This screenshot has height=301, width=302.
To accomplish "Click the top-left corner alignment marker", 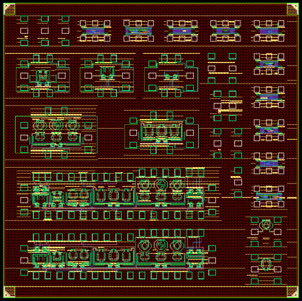I will 9,9.
